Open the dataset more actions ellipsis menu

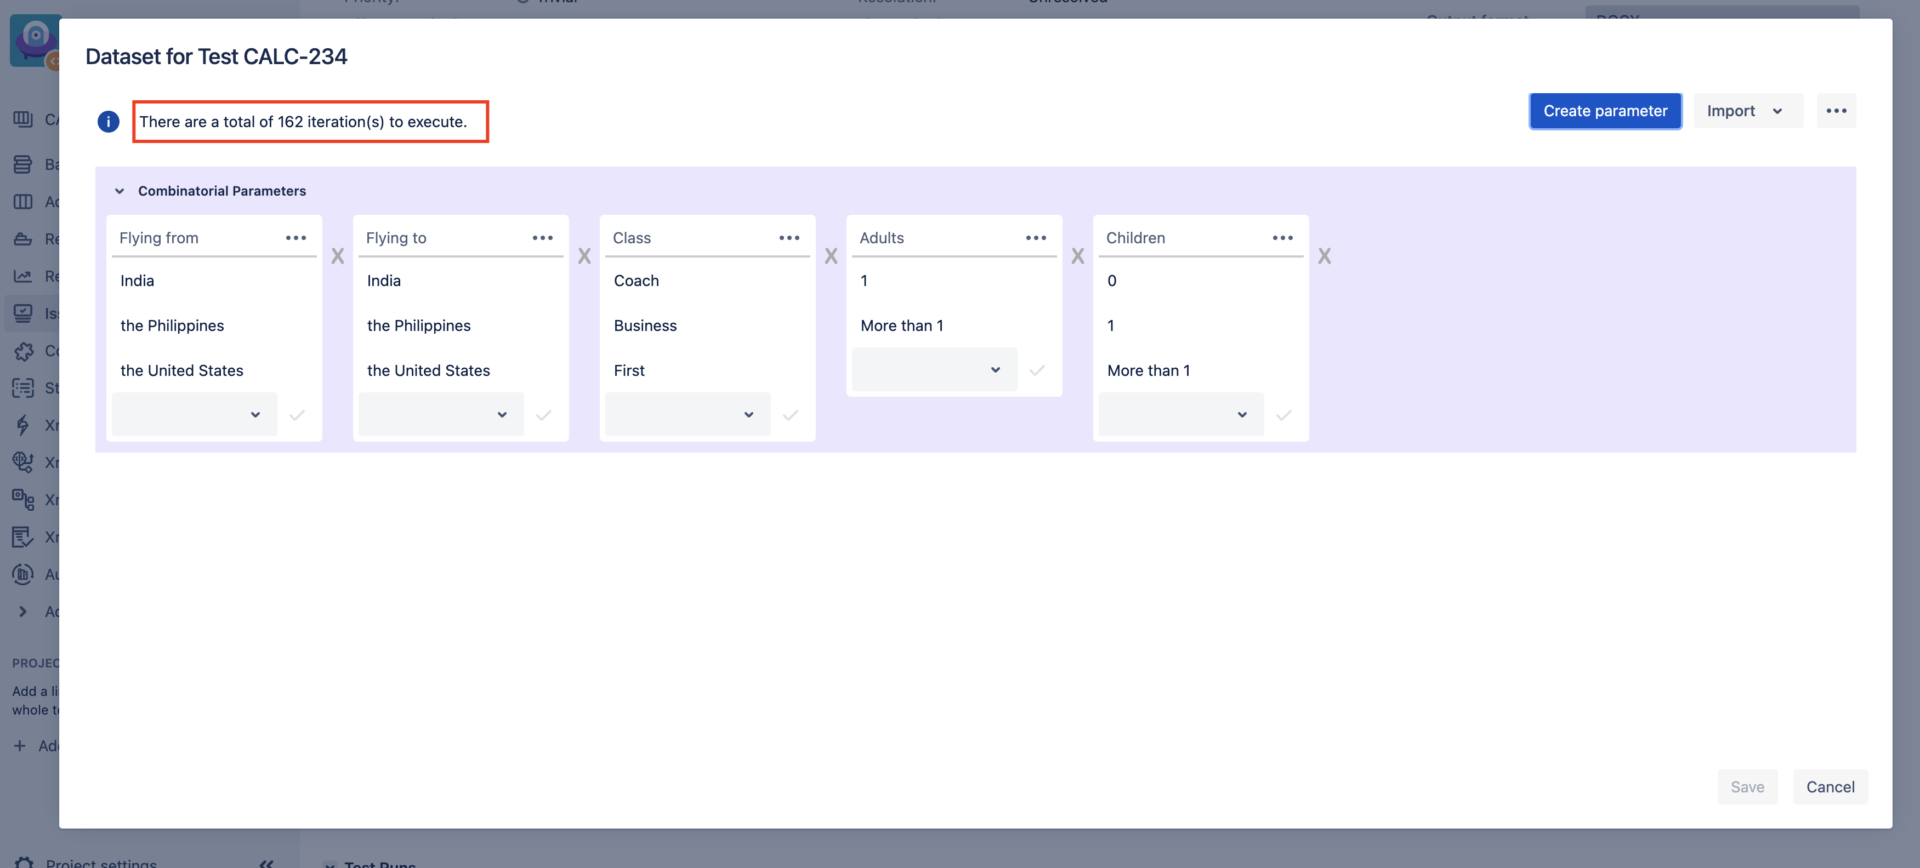pos(1836,111)
